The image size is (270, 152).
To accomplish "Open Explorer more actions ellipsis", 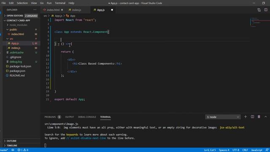I will [x=35, y=10].
